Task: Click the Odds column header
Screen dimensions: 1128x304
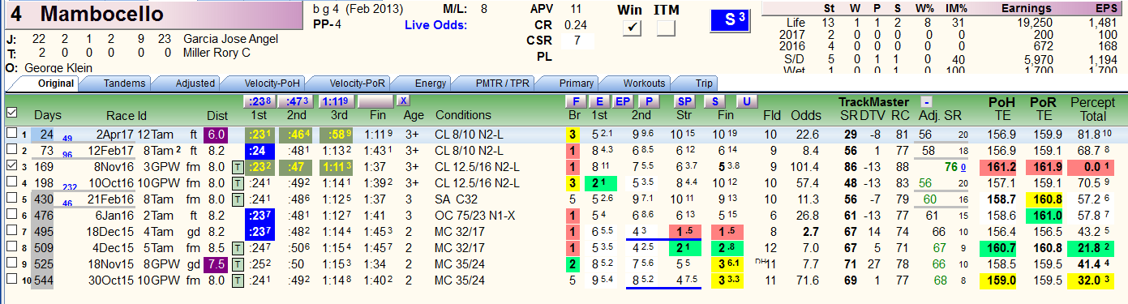Action: coord(806,115)
